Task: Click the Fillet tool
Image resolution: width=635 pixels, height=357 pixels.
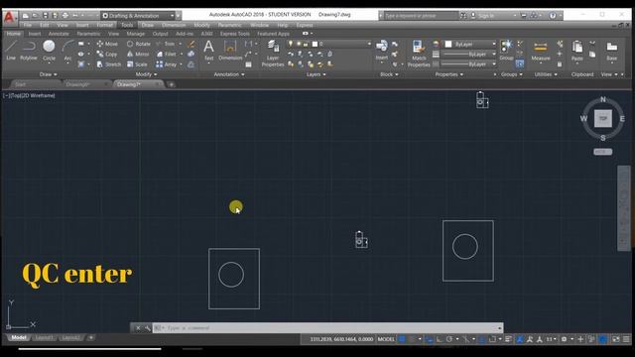Action: coord(167,54)
